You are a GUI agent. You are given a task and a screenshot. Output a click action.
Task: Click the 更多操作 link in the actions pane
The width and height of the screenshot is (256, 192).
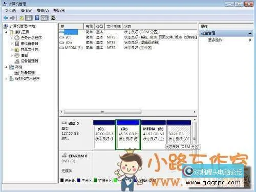point(215,40)
